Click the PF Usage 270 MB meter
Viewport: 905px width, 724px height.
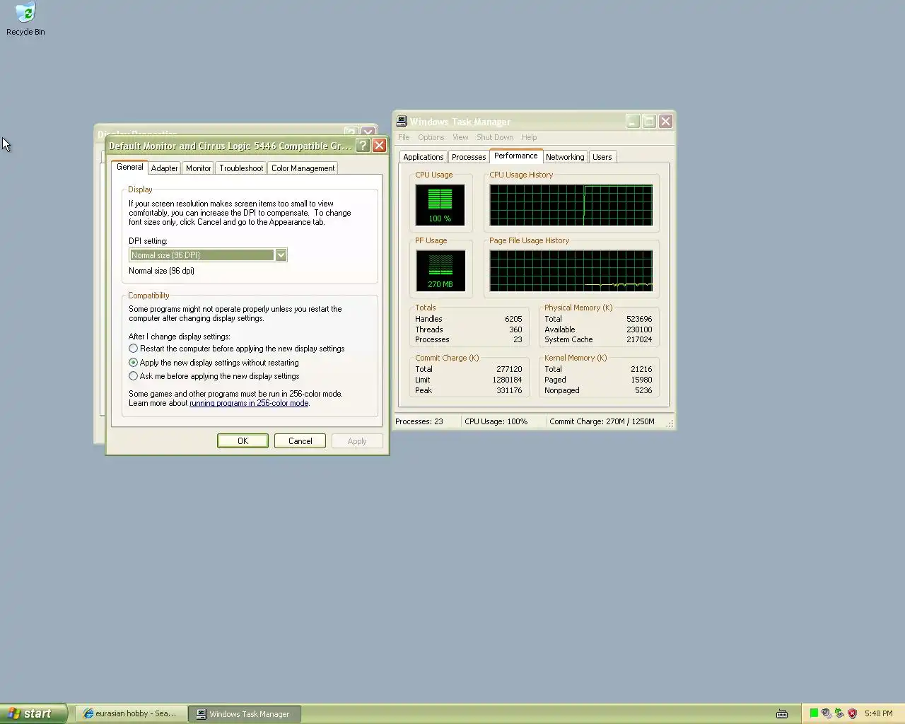click(440, 270)
